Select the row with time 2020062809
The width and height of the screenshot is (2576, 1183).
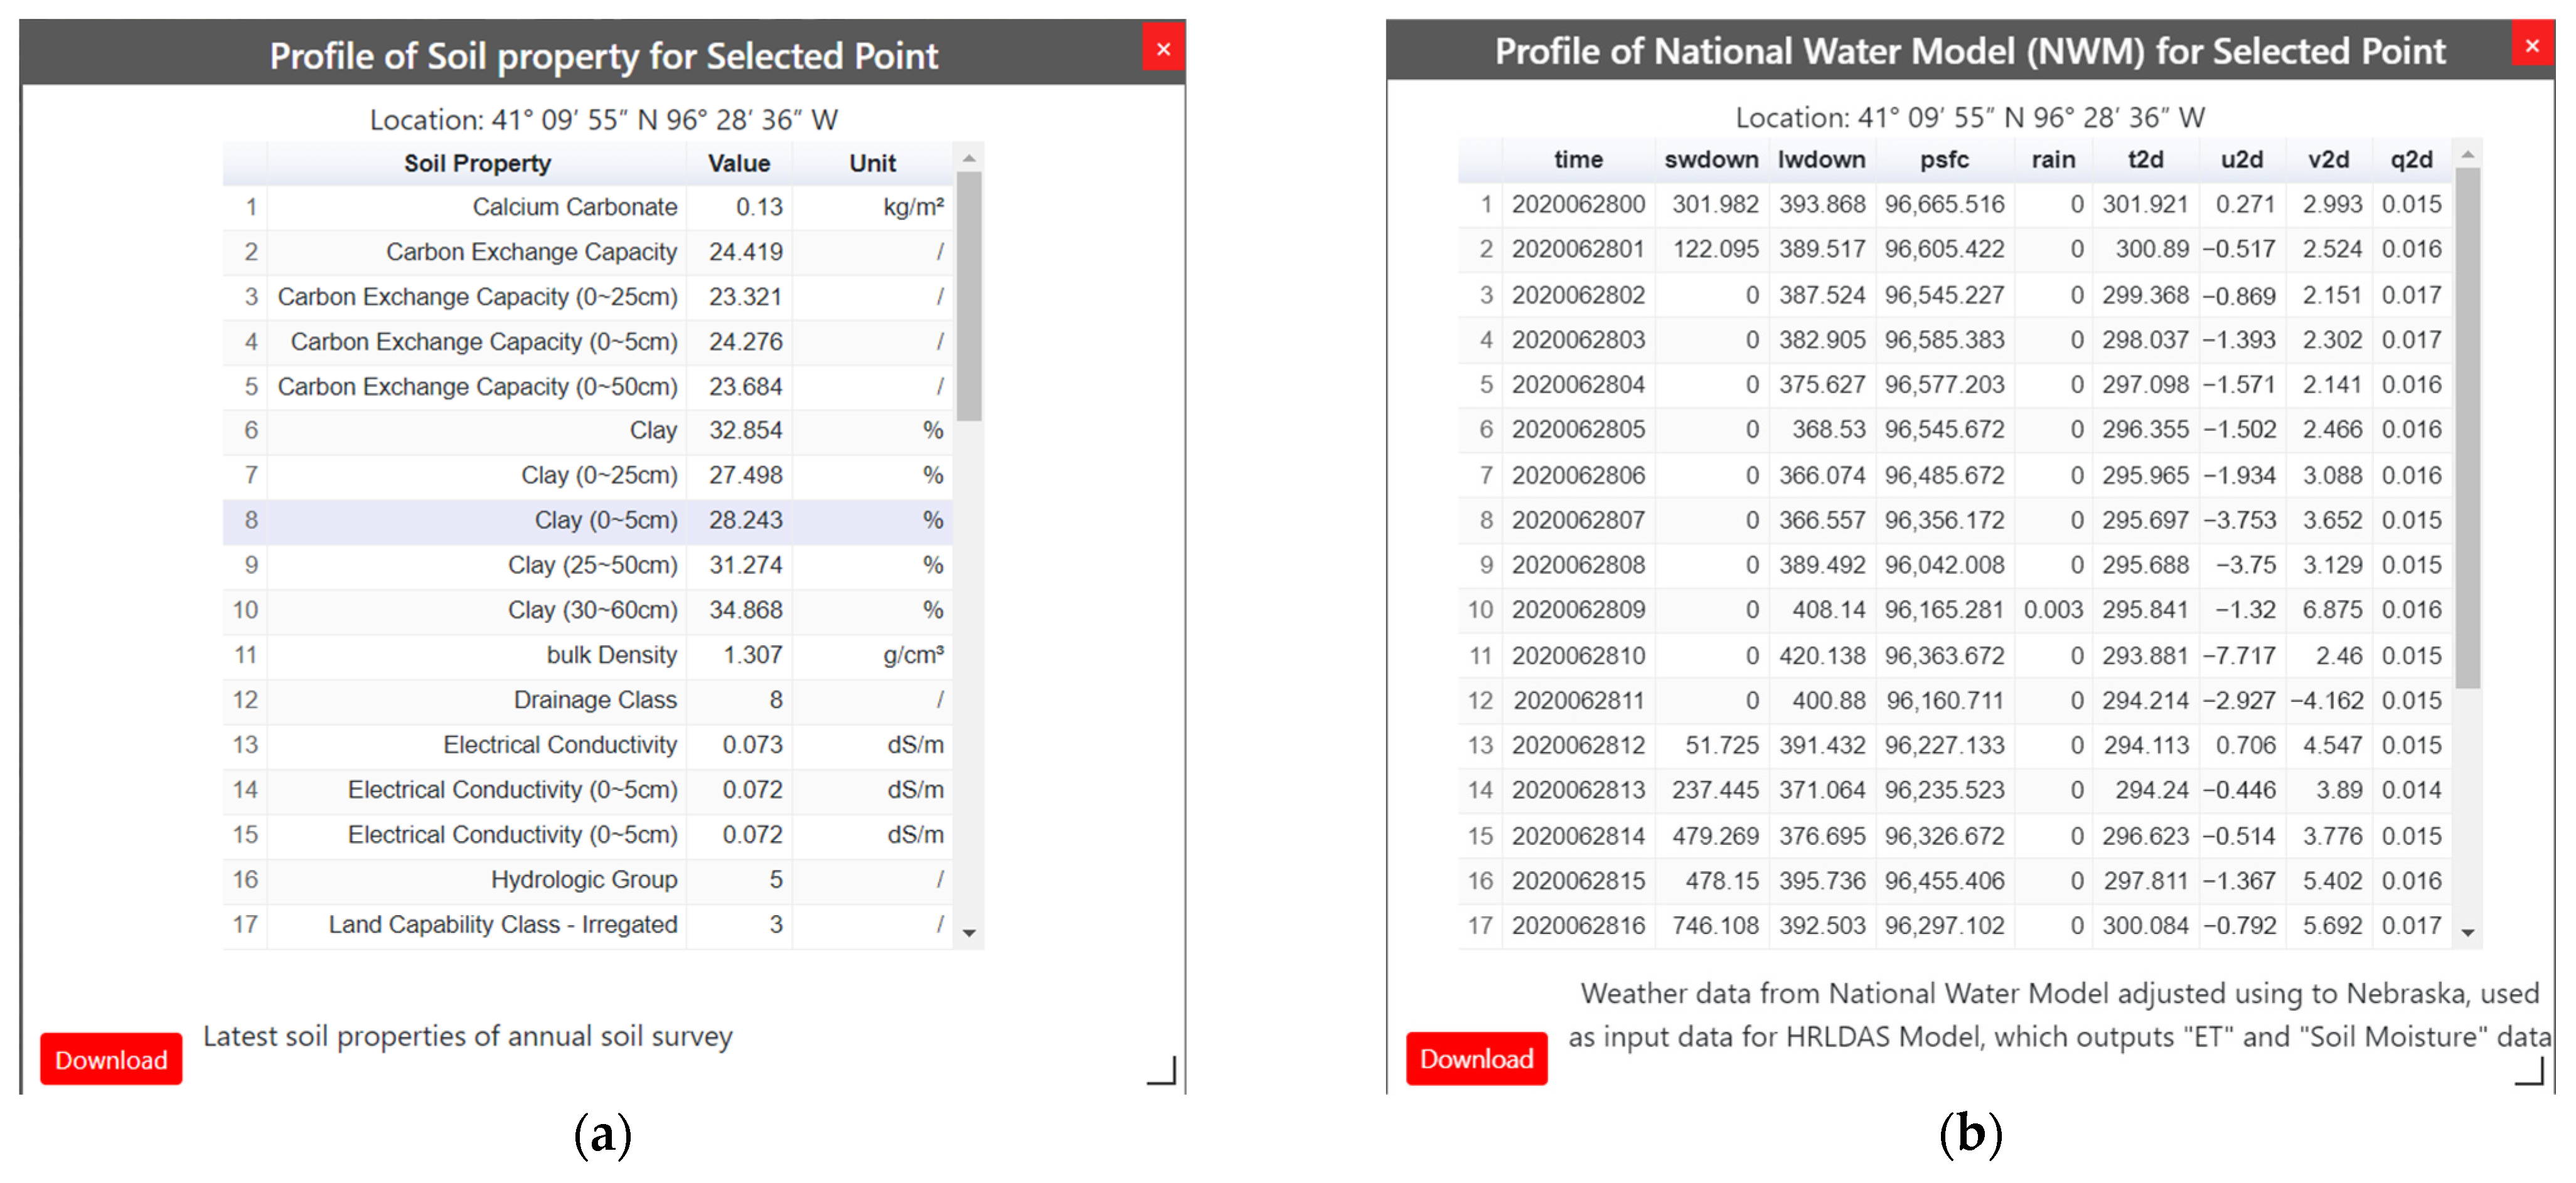tap(1578, 610)
